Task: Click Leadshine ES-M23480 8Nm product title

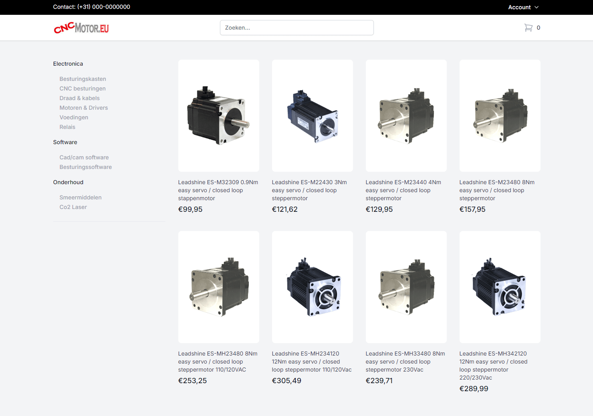Action: coord(497,190)
